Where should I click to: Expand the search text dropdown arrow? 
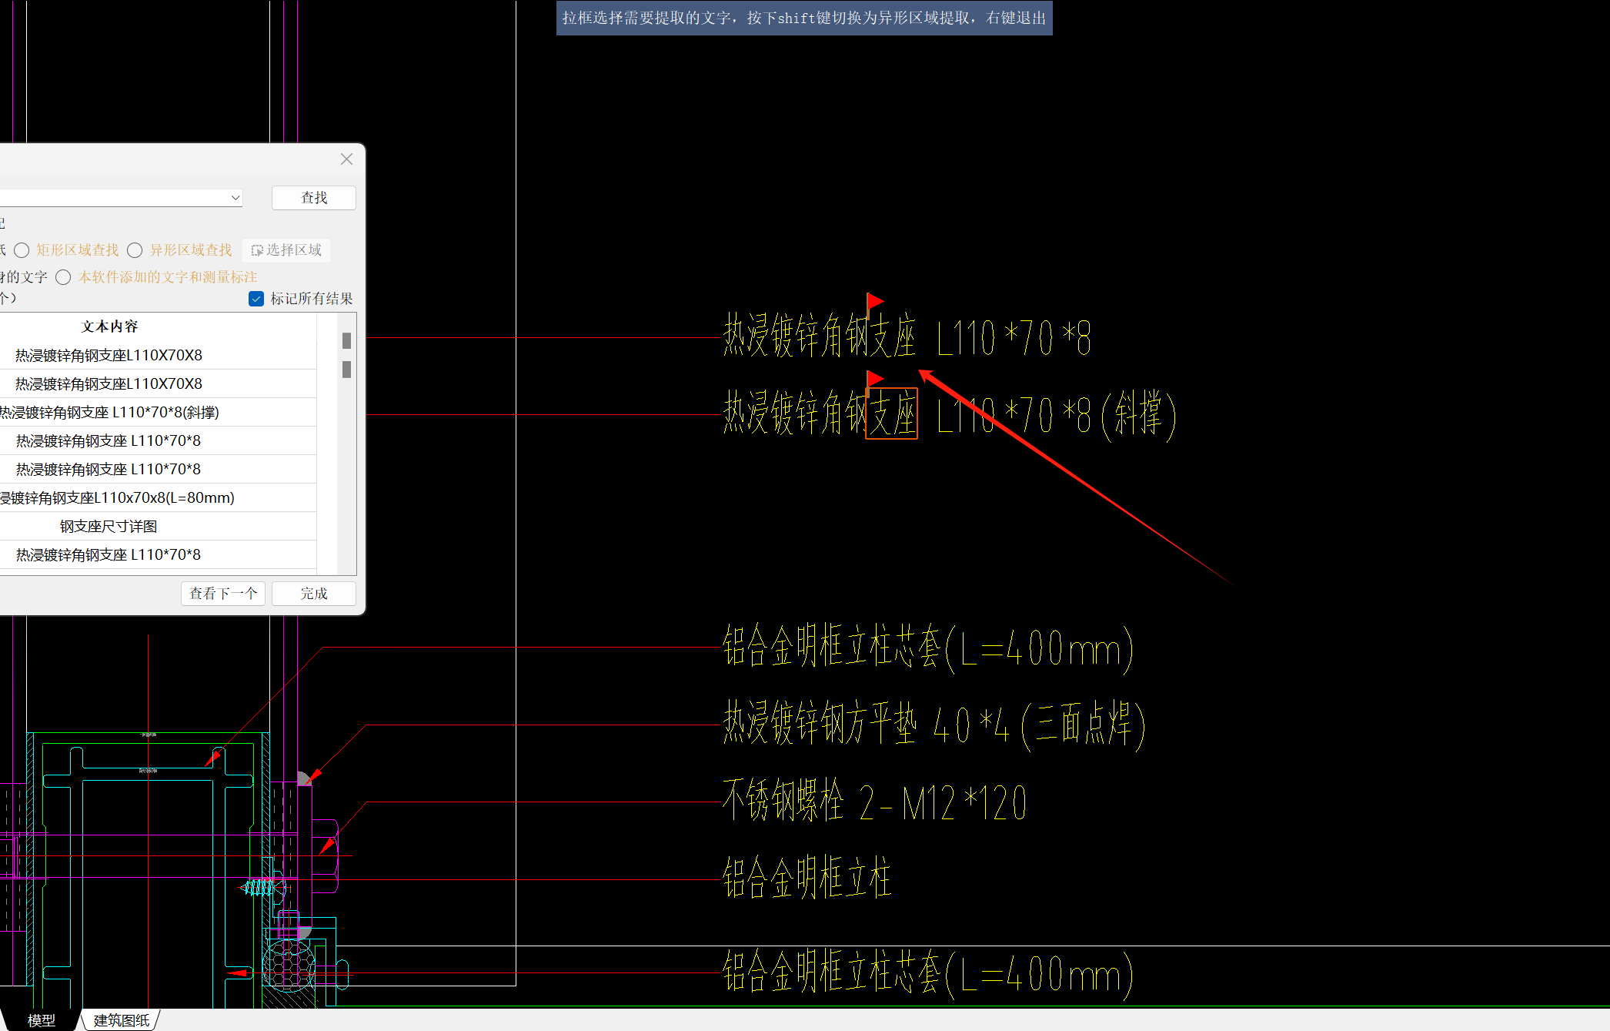(235, 198)
